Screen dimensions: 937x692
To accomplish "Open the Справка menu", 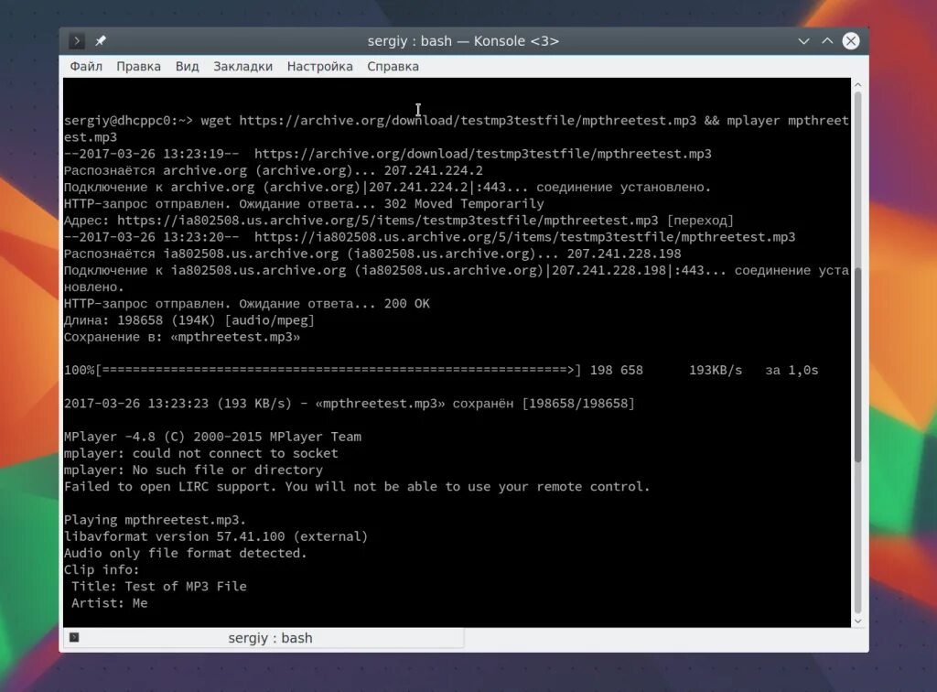I will pyautogui.click(x=393, y=66).
